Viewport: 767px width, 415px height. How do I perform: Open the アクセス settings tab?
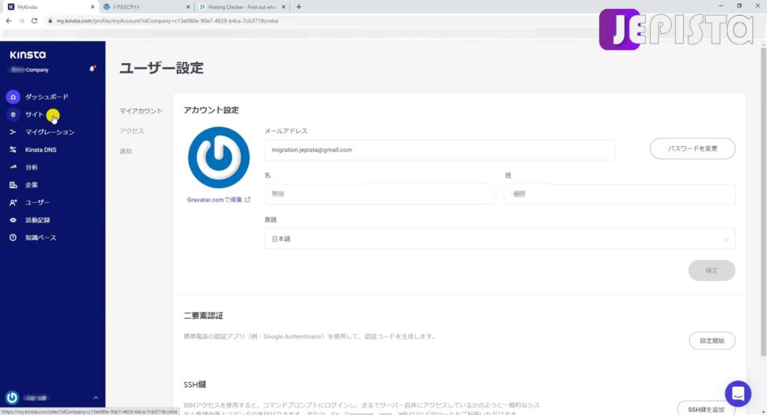[x=132, y=131]
